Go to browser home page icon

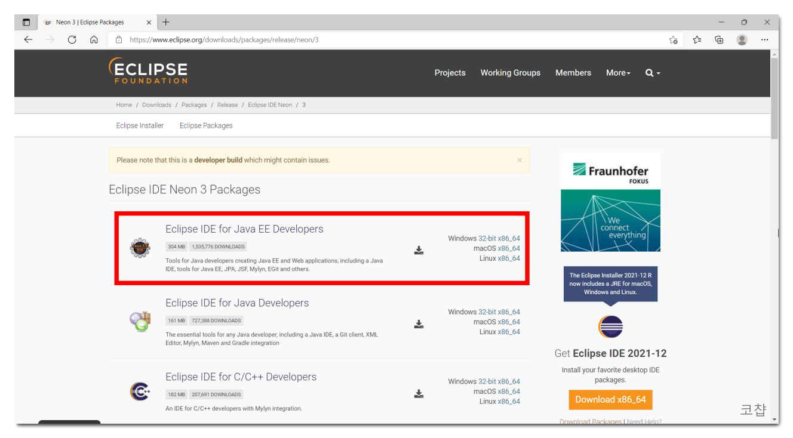click(94, 40)
